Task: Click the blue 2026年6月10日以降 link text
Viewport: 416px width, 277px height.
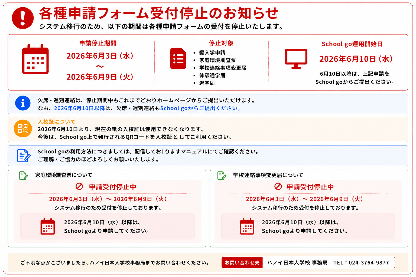Action: 79,108
